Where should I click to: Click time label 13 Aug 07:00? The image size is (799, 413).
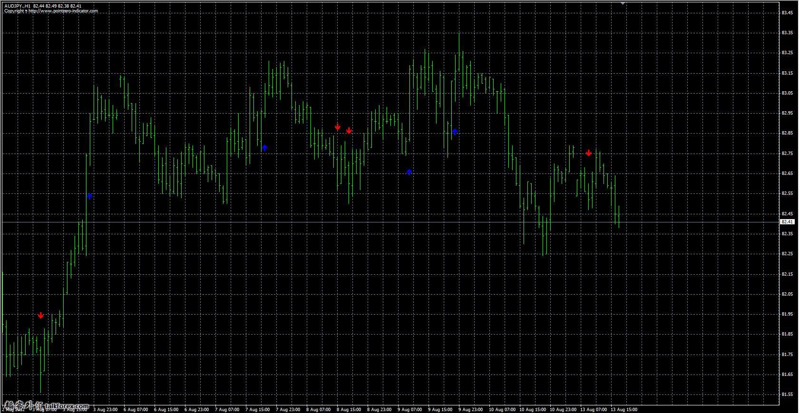594,409
